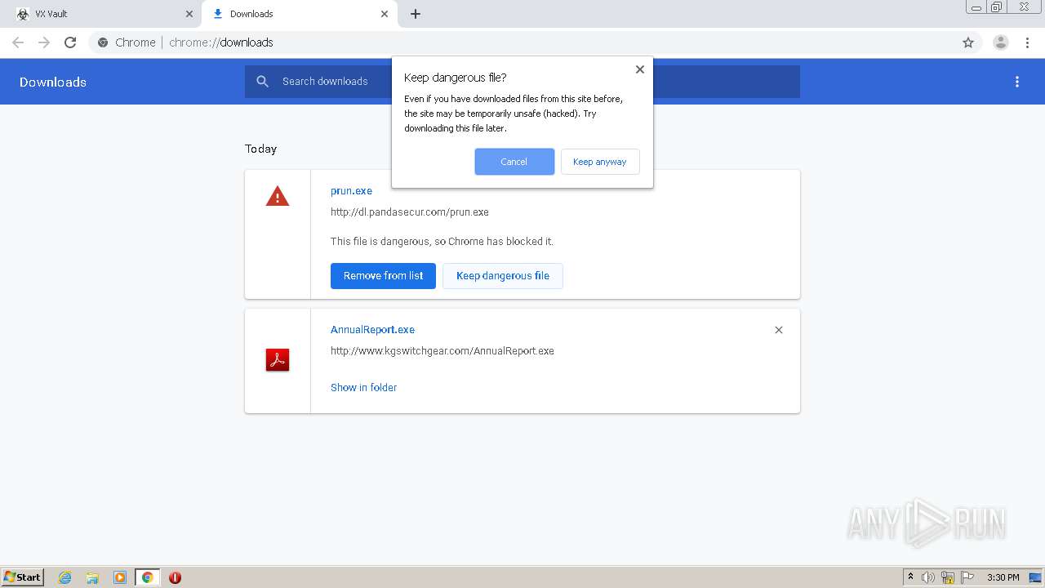Click the prun.exe source URL text
1045x588 pixels.
(x=410, y=212)
